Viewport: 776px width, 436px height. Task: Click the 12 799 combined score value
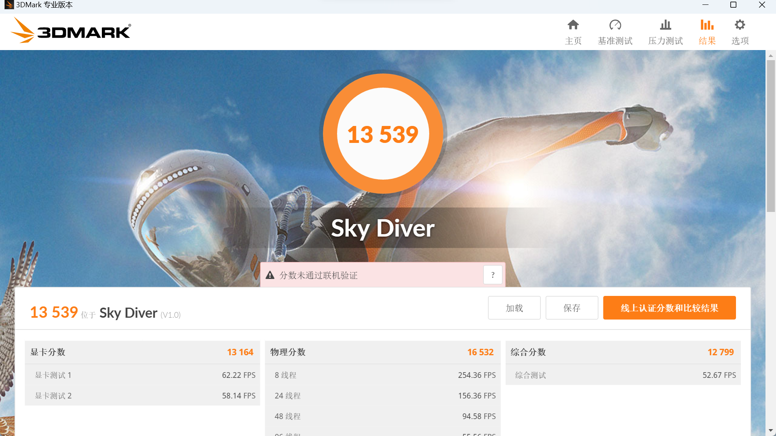click(x=721, y=352)
